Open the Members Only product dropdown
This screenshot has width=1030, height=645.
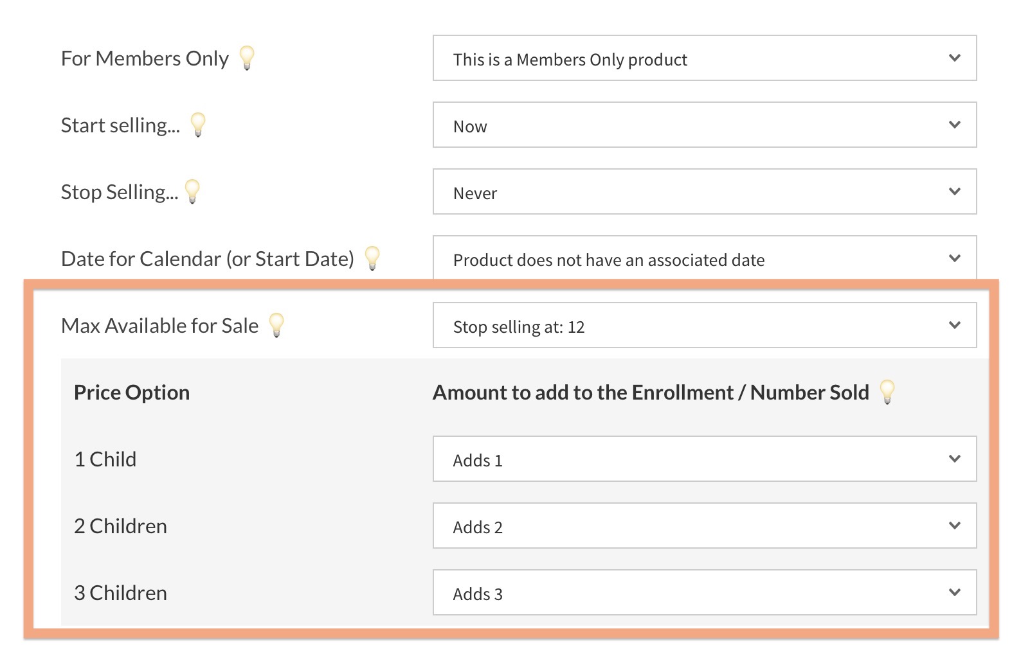pyautogui.click(x=704, y=58)
